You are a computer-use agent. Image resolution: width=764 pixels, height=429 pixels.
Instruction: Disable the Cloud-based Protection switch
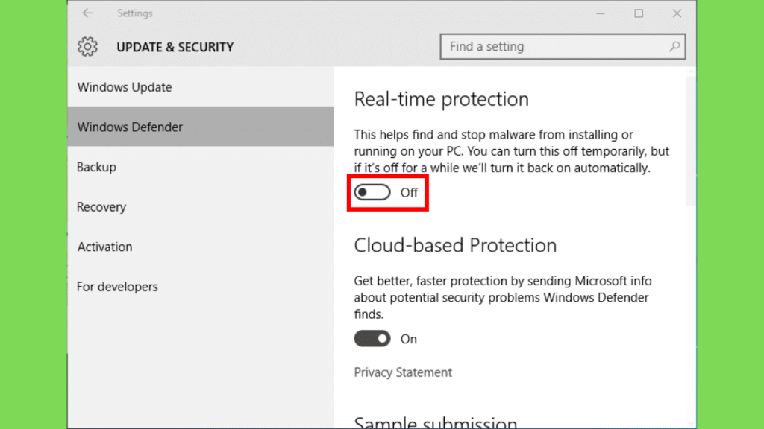tap(372, 339)
